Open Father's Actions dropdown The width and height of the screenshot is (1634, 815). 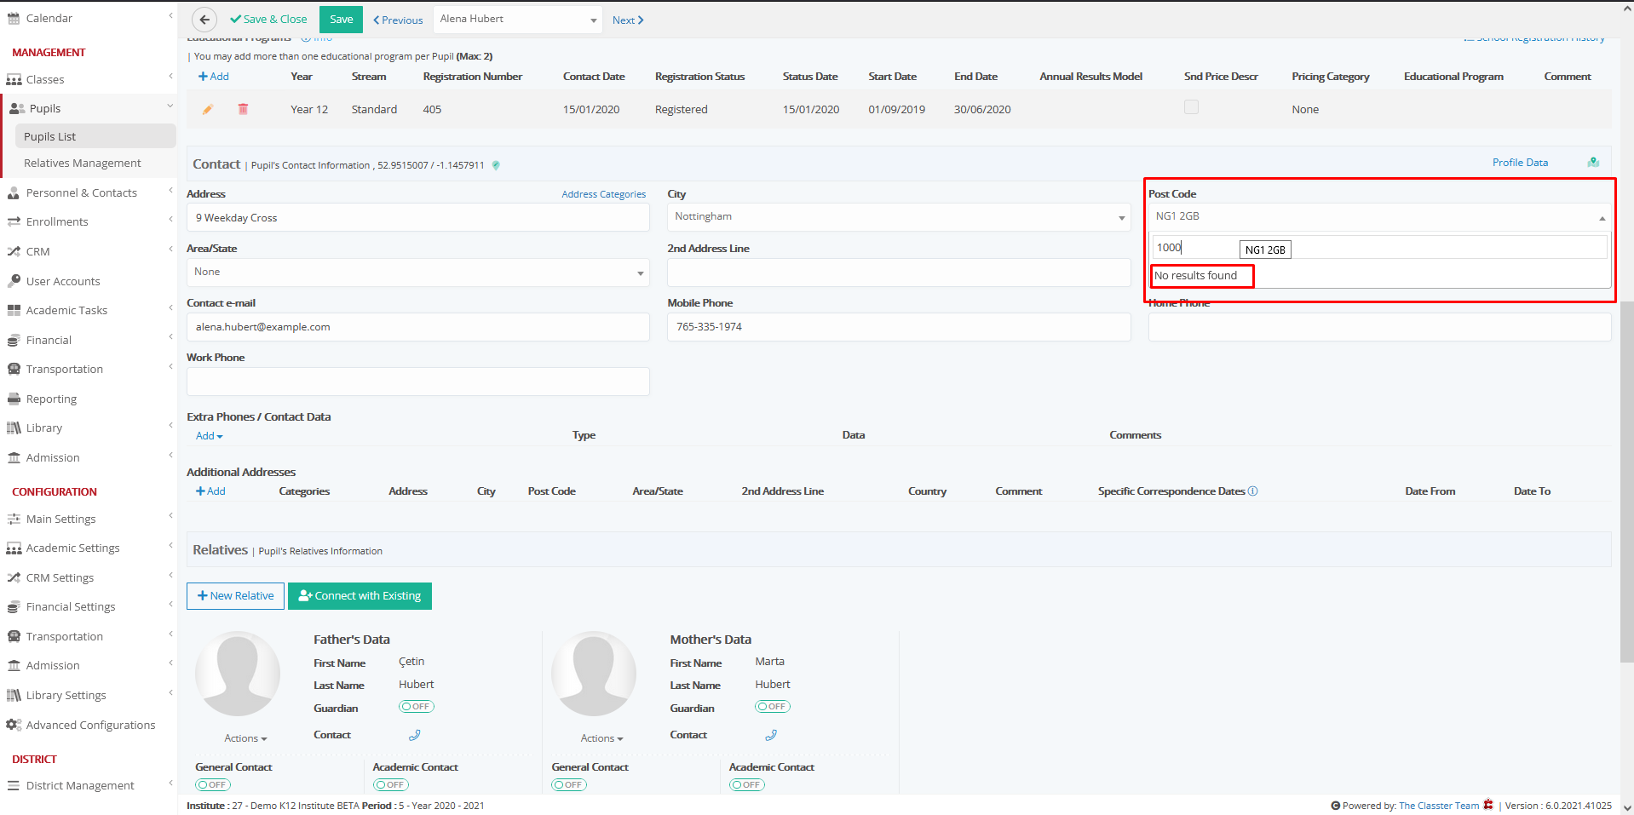point(245,738)
